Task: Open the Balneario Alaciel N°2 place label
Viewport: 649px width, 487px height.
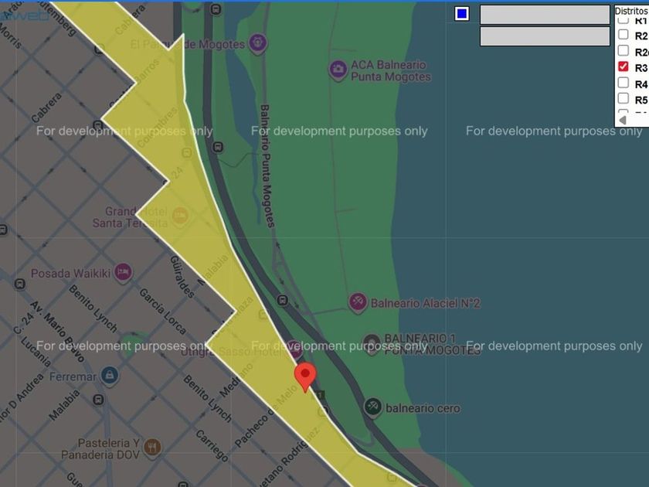Action: [x=425, y=304]
